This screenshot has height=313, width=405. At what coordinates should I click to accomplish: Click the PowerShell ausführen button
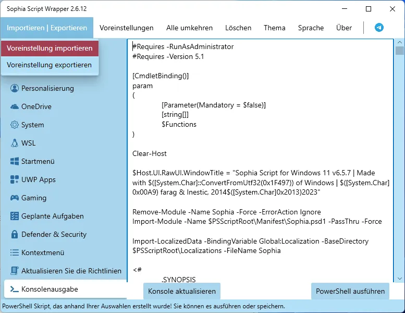(350, 291)
